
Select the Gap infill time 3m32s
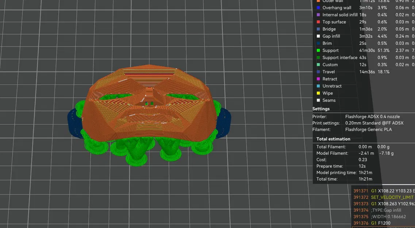point(366,36)
